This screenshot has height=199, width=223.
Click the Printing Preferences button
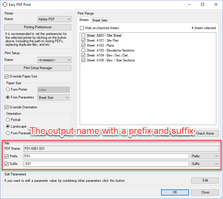pyautogui.click(x=38, y=27)
